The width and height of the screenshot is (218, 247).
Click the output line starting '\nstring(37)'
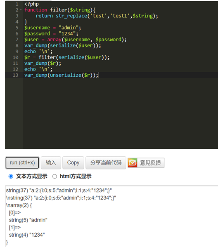coord(61,198)
